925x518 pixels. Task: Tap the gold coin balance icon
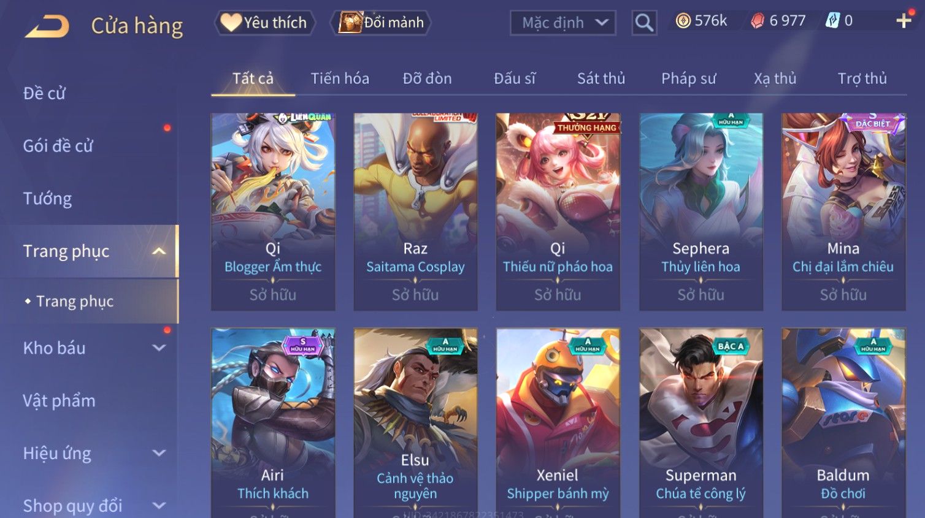point(683,21)
